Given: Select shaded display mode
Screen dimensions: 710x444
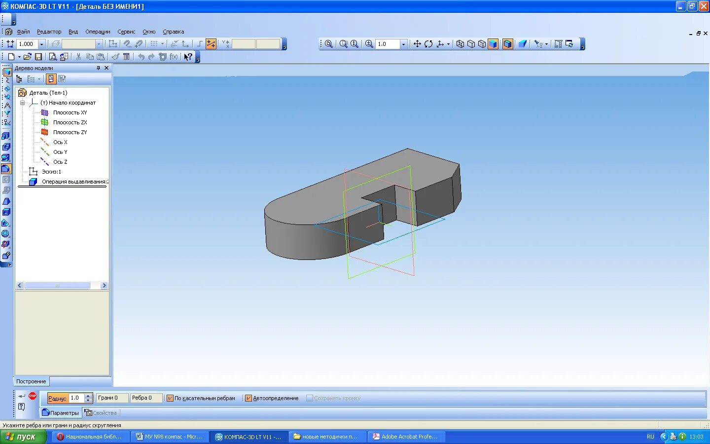Looking at the screenshot, I should click(493, 44).
